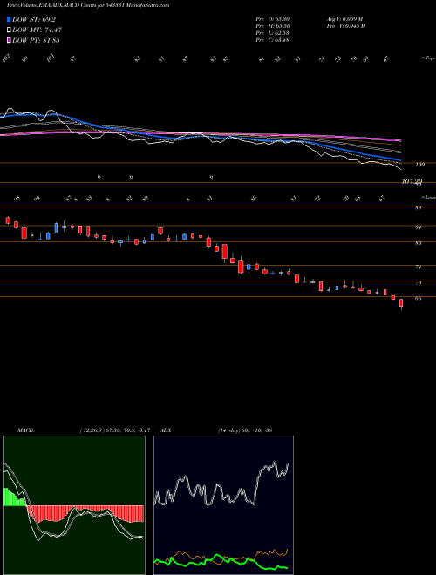This screenshot has width=436, height=575.
Task: Select the DOW ST: 69.2 label
Action: pos(34,19)
